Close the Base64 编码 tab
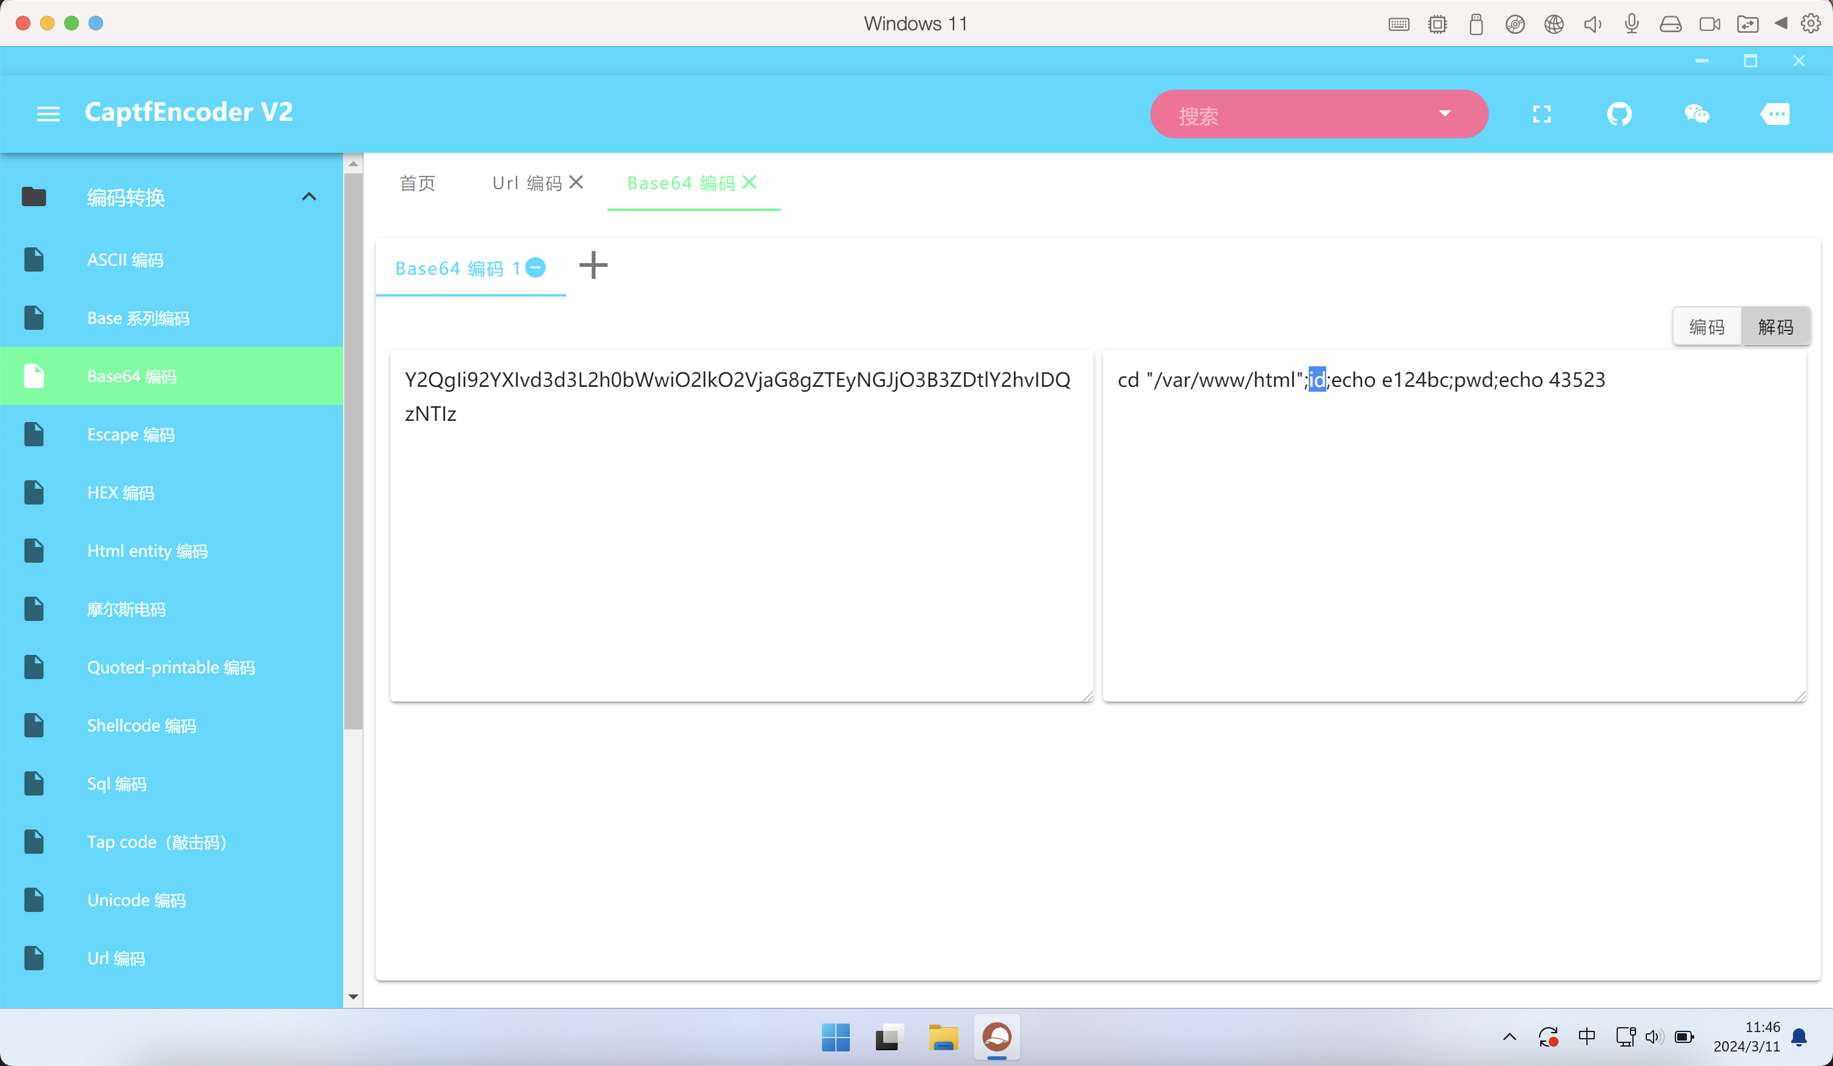 coord(749,182)
